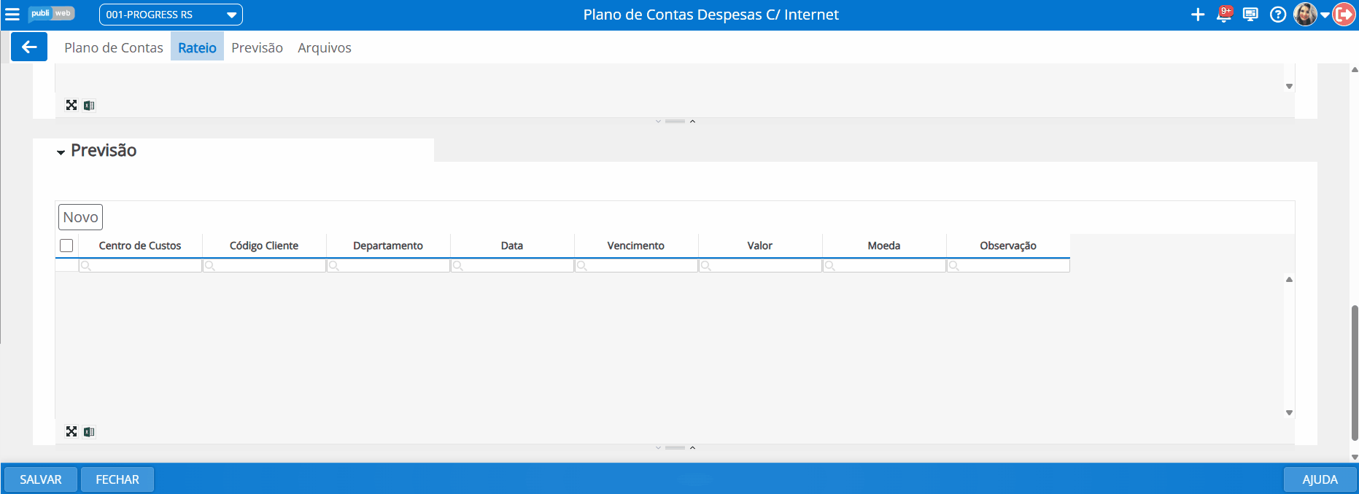Open the hamburger main menu

[12, 15]
